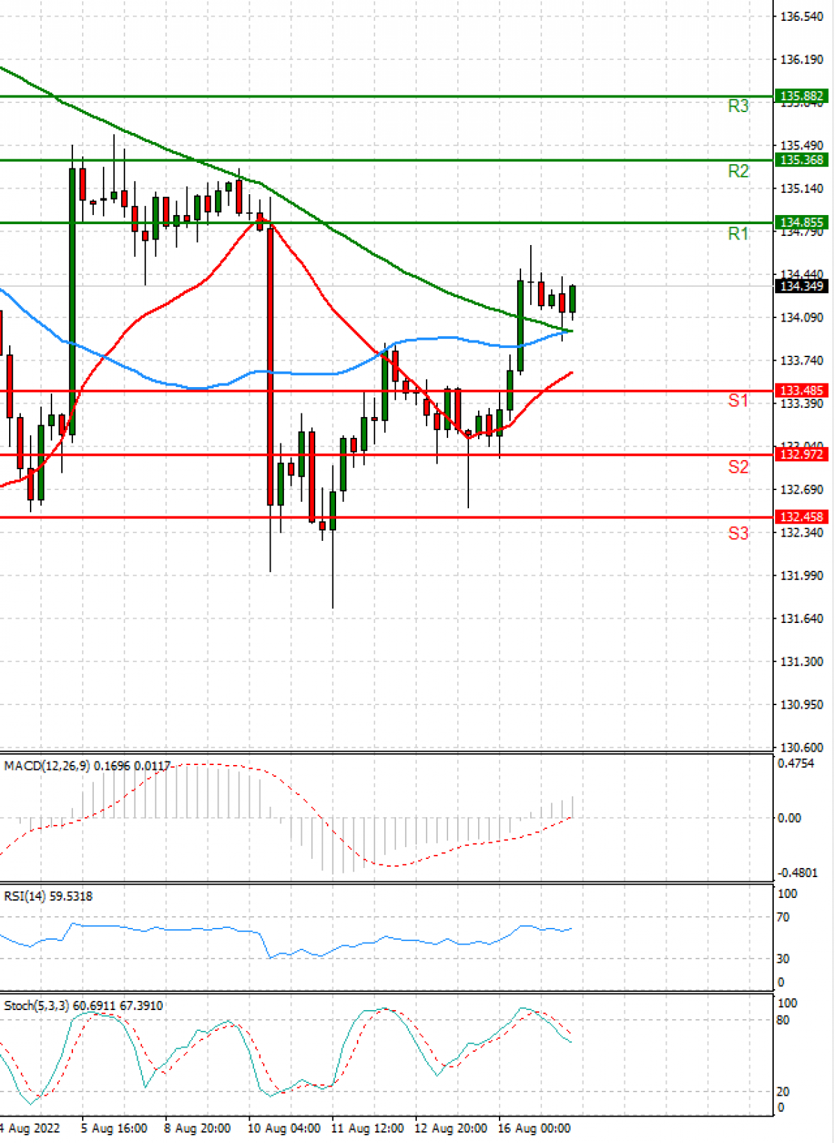Click the R3 resistance level label
Screen dimensions: 835x1143
(738, 107)
